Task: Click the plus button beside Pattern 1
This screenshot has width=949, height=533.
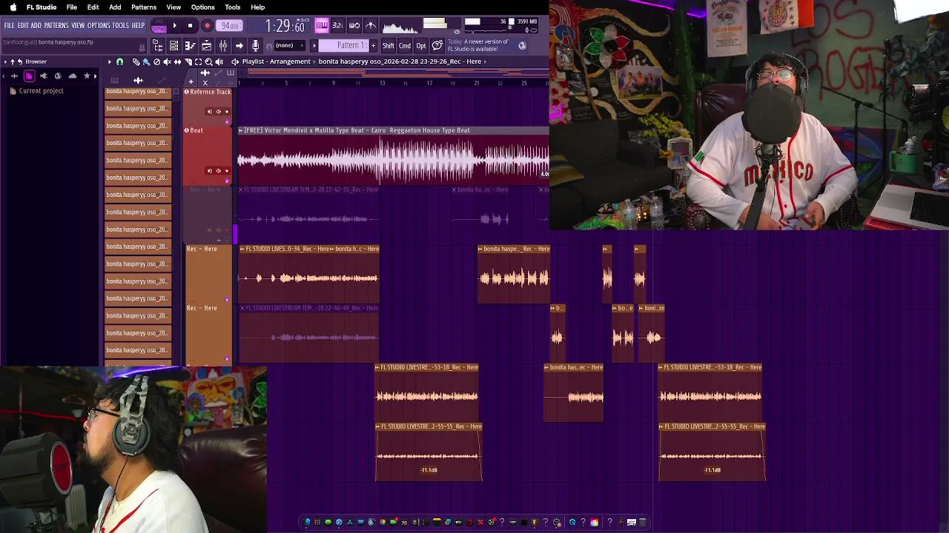Action: click(373, 46)
